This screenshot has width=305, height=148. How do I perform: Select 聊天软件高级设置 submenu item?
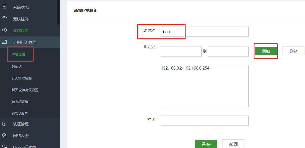[25, 90]
